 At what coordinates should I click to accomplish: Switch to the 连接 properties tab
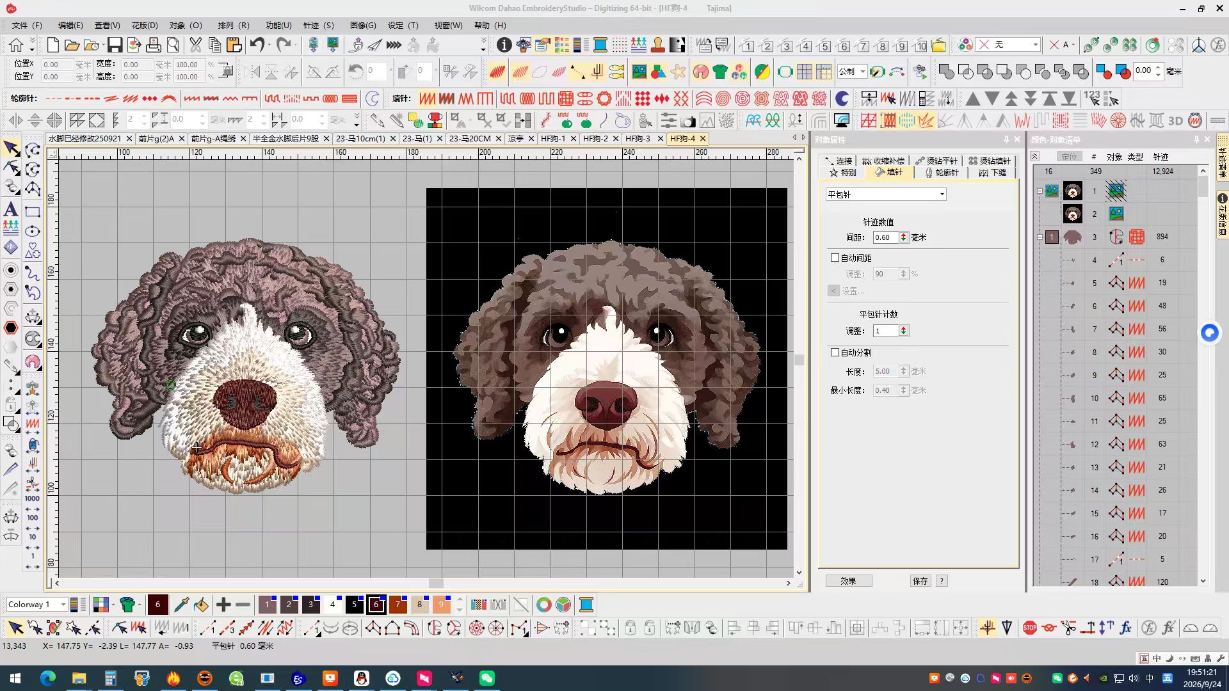click(839, 161)
